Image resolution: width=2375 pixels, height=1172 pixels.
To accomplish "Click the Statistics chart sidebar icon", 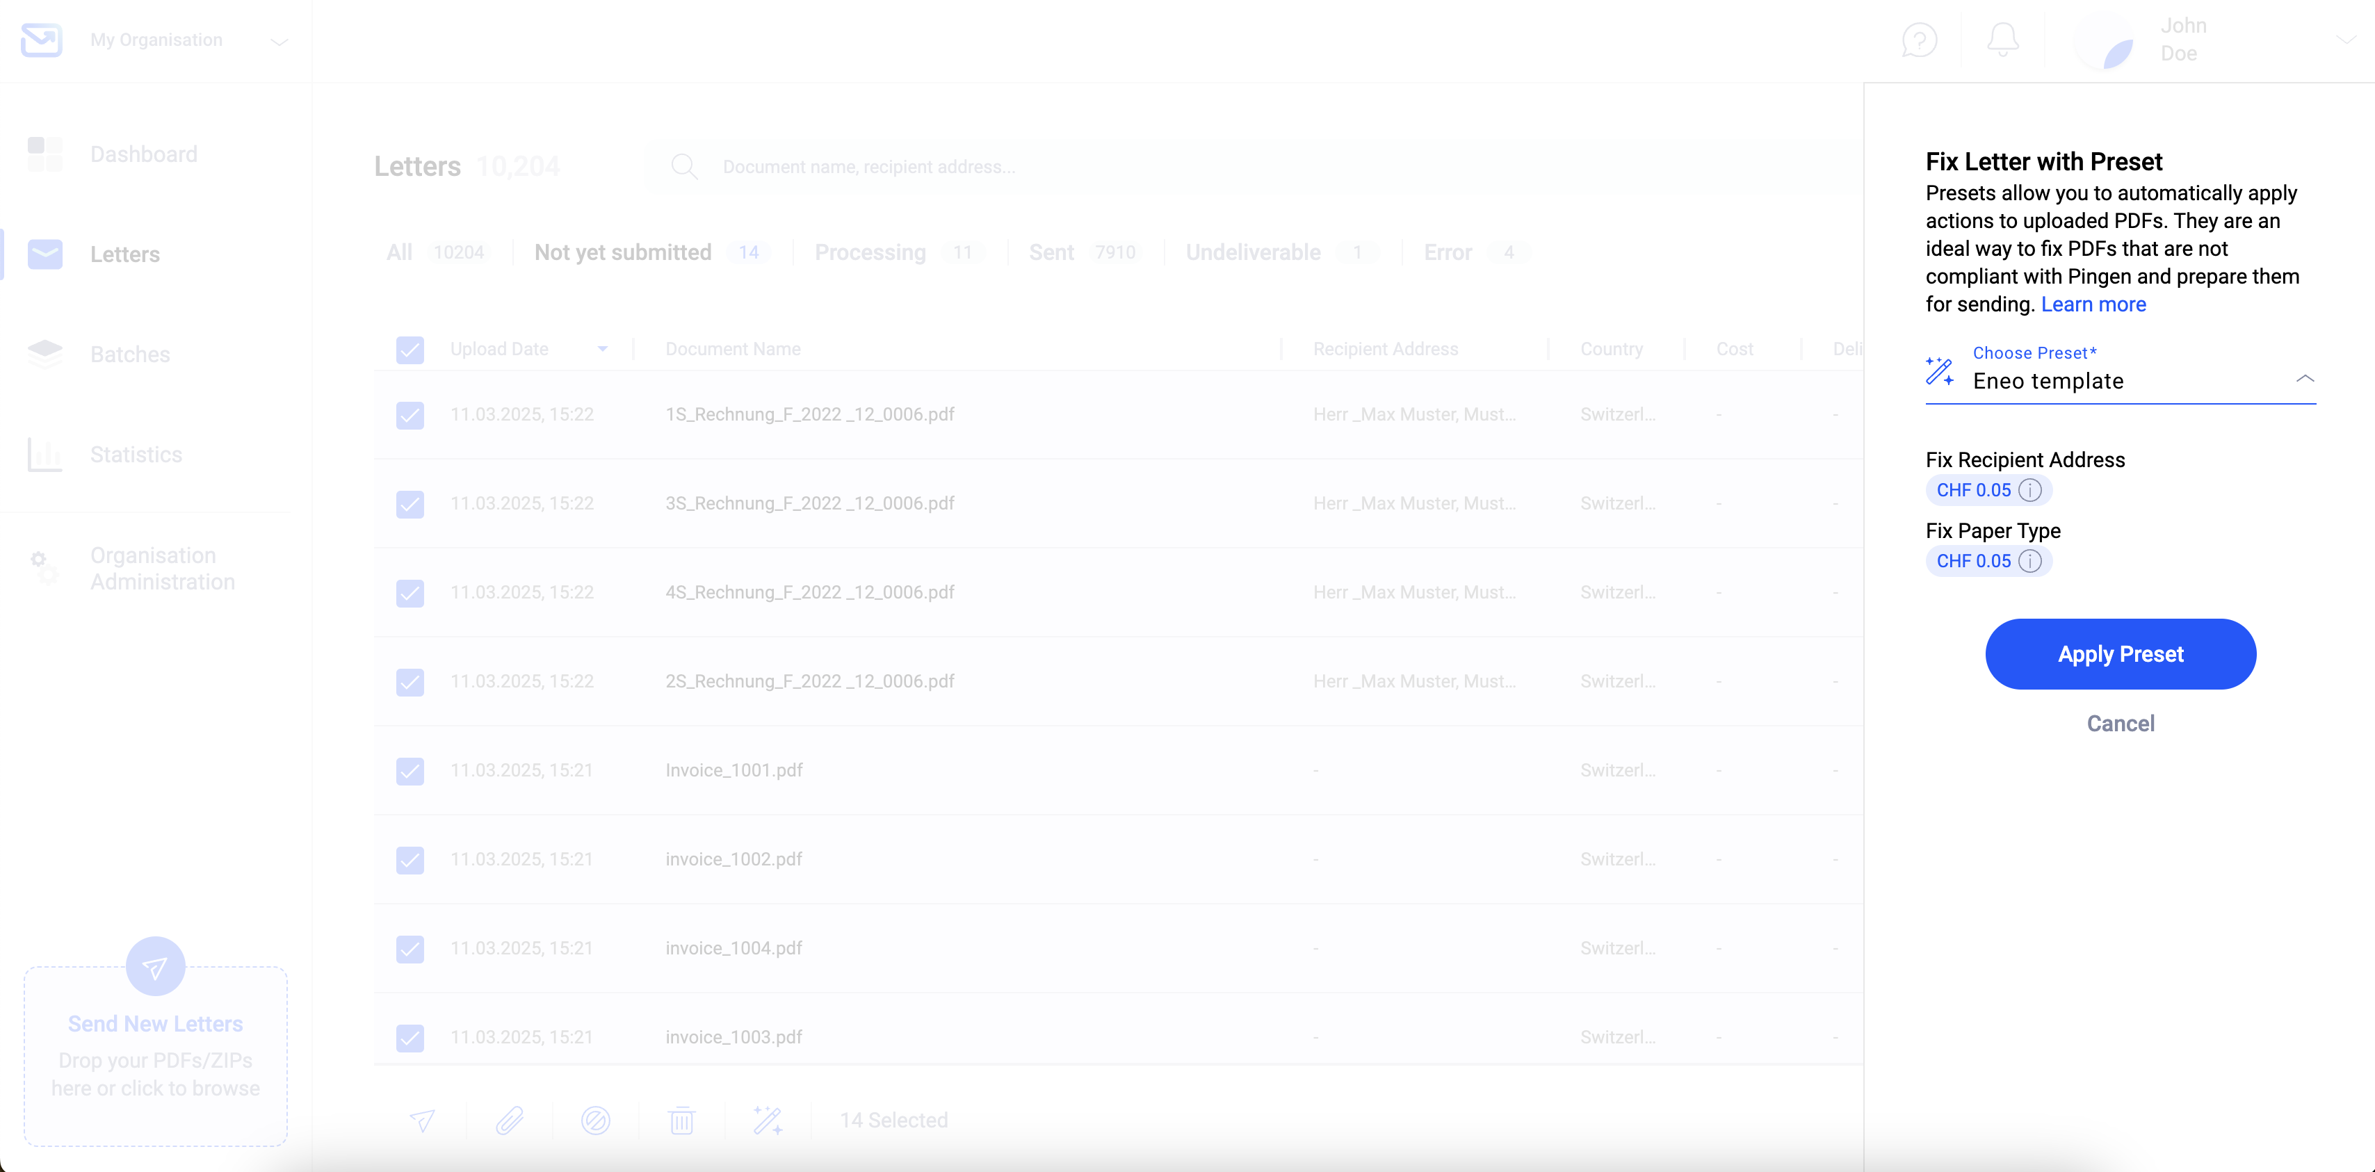I will click(44, 455).
